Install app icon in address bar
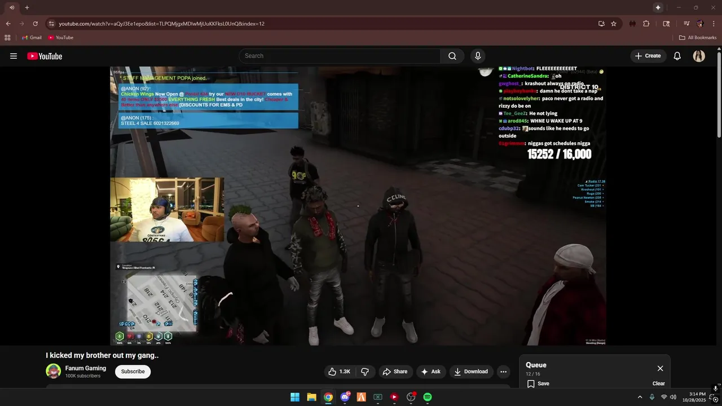The image size is (722, 406). coord(601,24)
